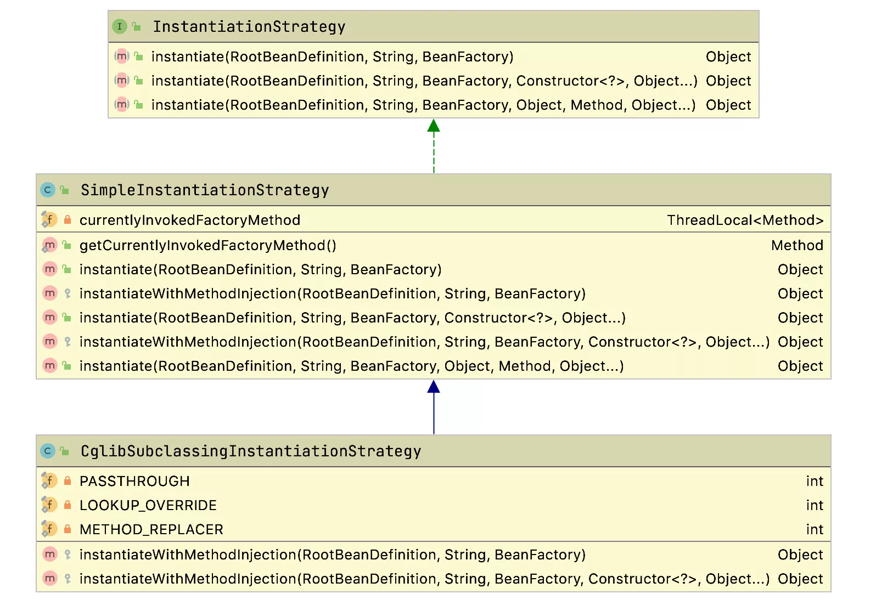Select InstantiationStrategy instantiate method with Object, Method parameters

(x=424, y=105)
